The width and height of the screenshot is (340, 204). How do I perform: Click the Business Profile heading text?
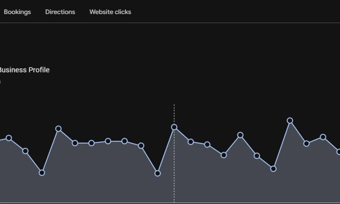pos(24,70)
